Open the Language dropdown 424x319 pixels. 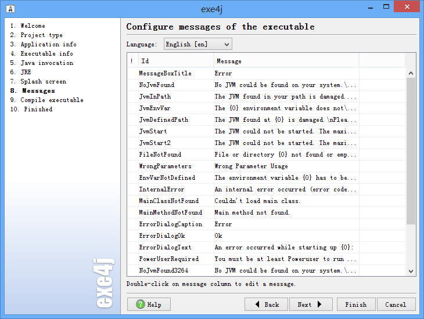197,44
